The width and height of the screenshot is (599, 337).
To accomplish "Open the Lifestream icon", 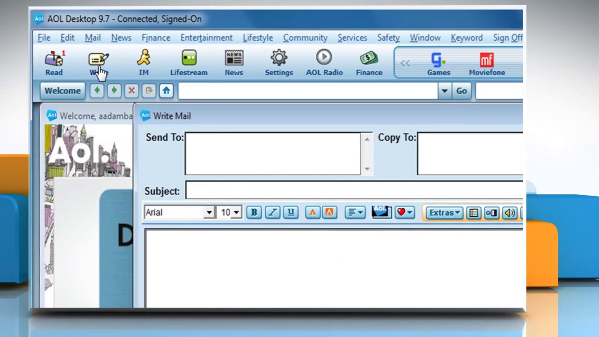I will coord(189,63).
